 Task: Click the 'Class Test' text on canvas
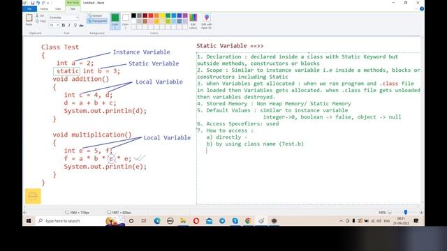point(60,47)
